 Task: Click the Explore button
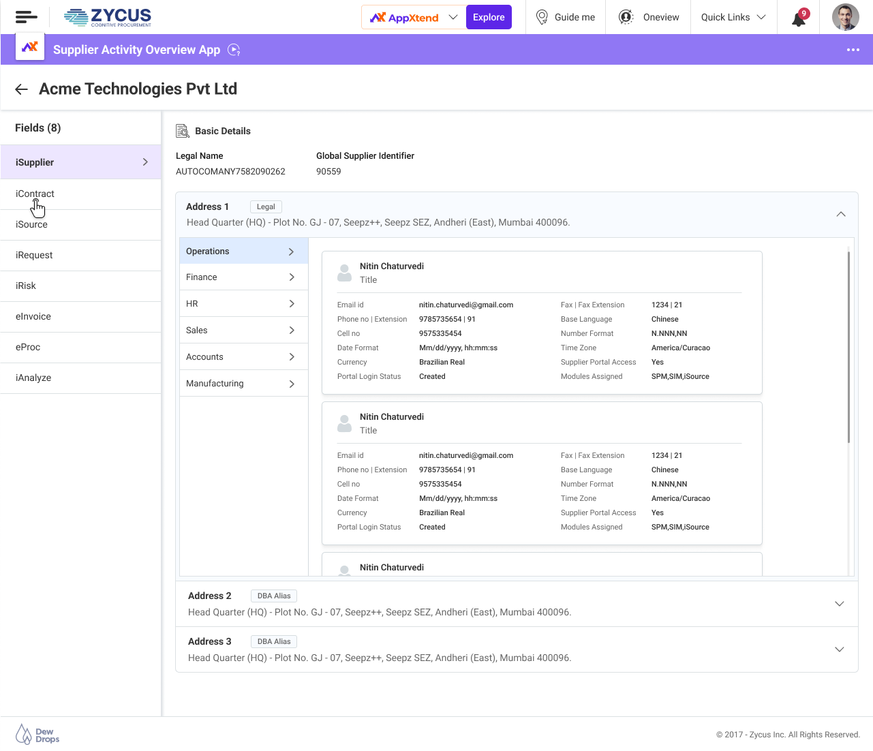coord(489,17)
